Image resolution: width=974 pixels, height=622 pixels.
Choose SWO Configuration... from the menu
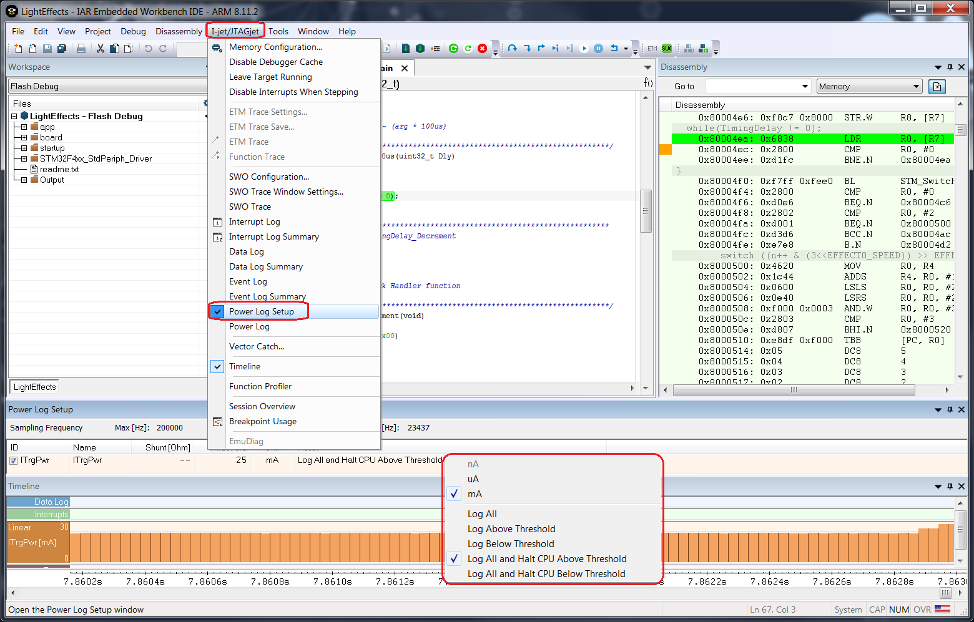tap(268, 177)
